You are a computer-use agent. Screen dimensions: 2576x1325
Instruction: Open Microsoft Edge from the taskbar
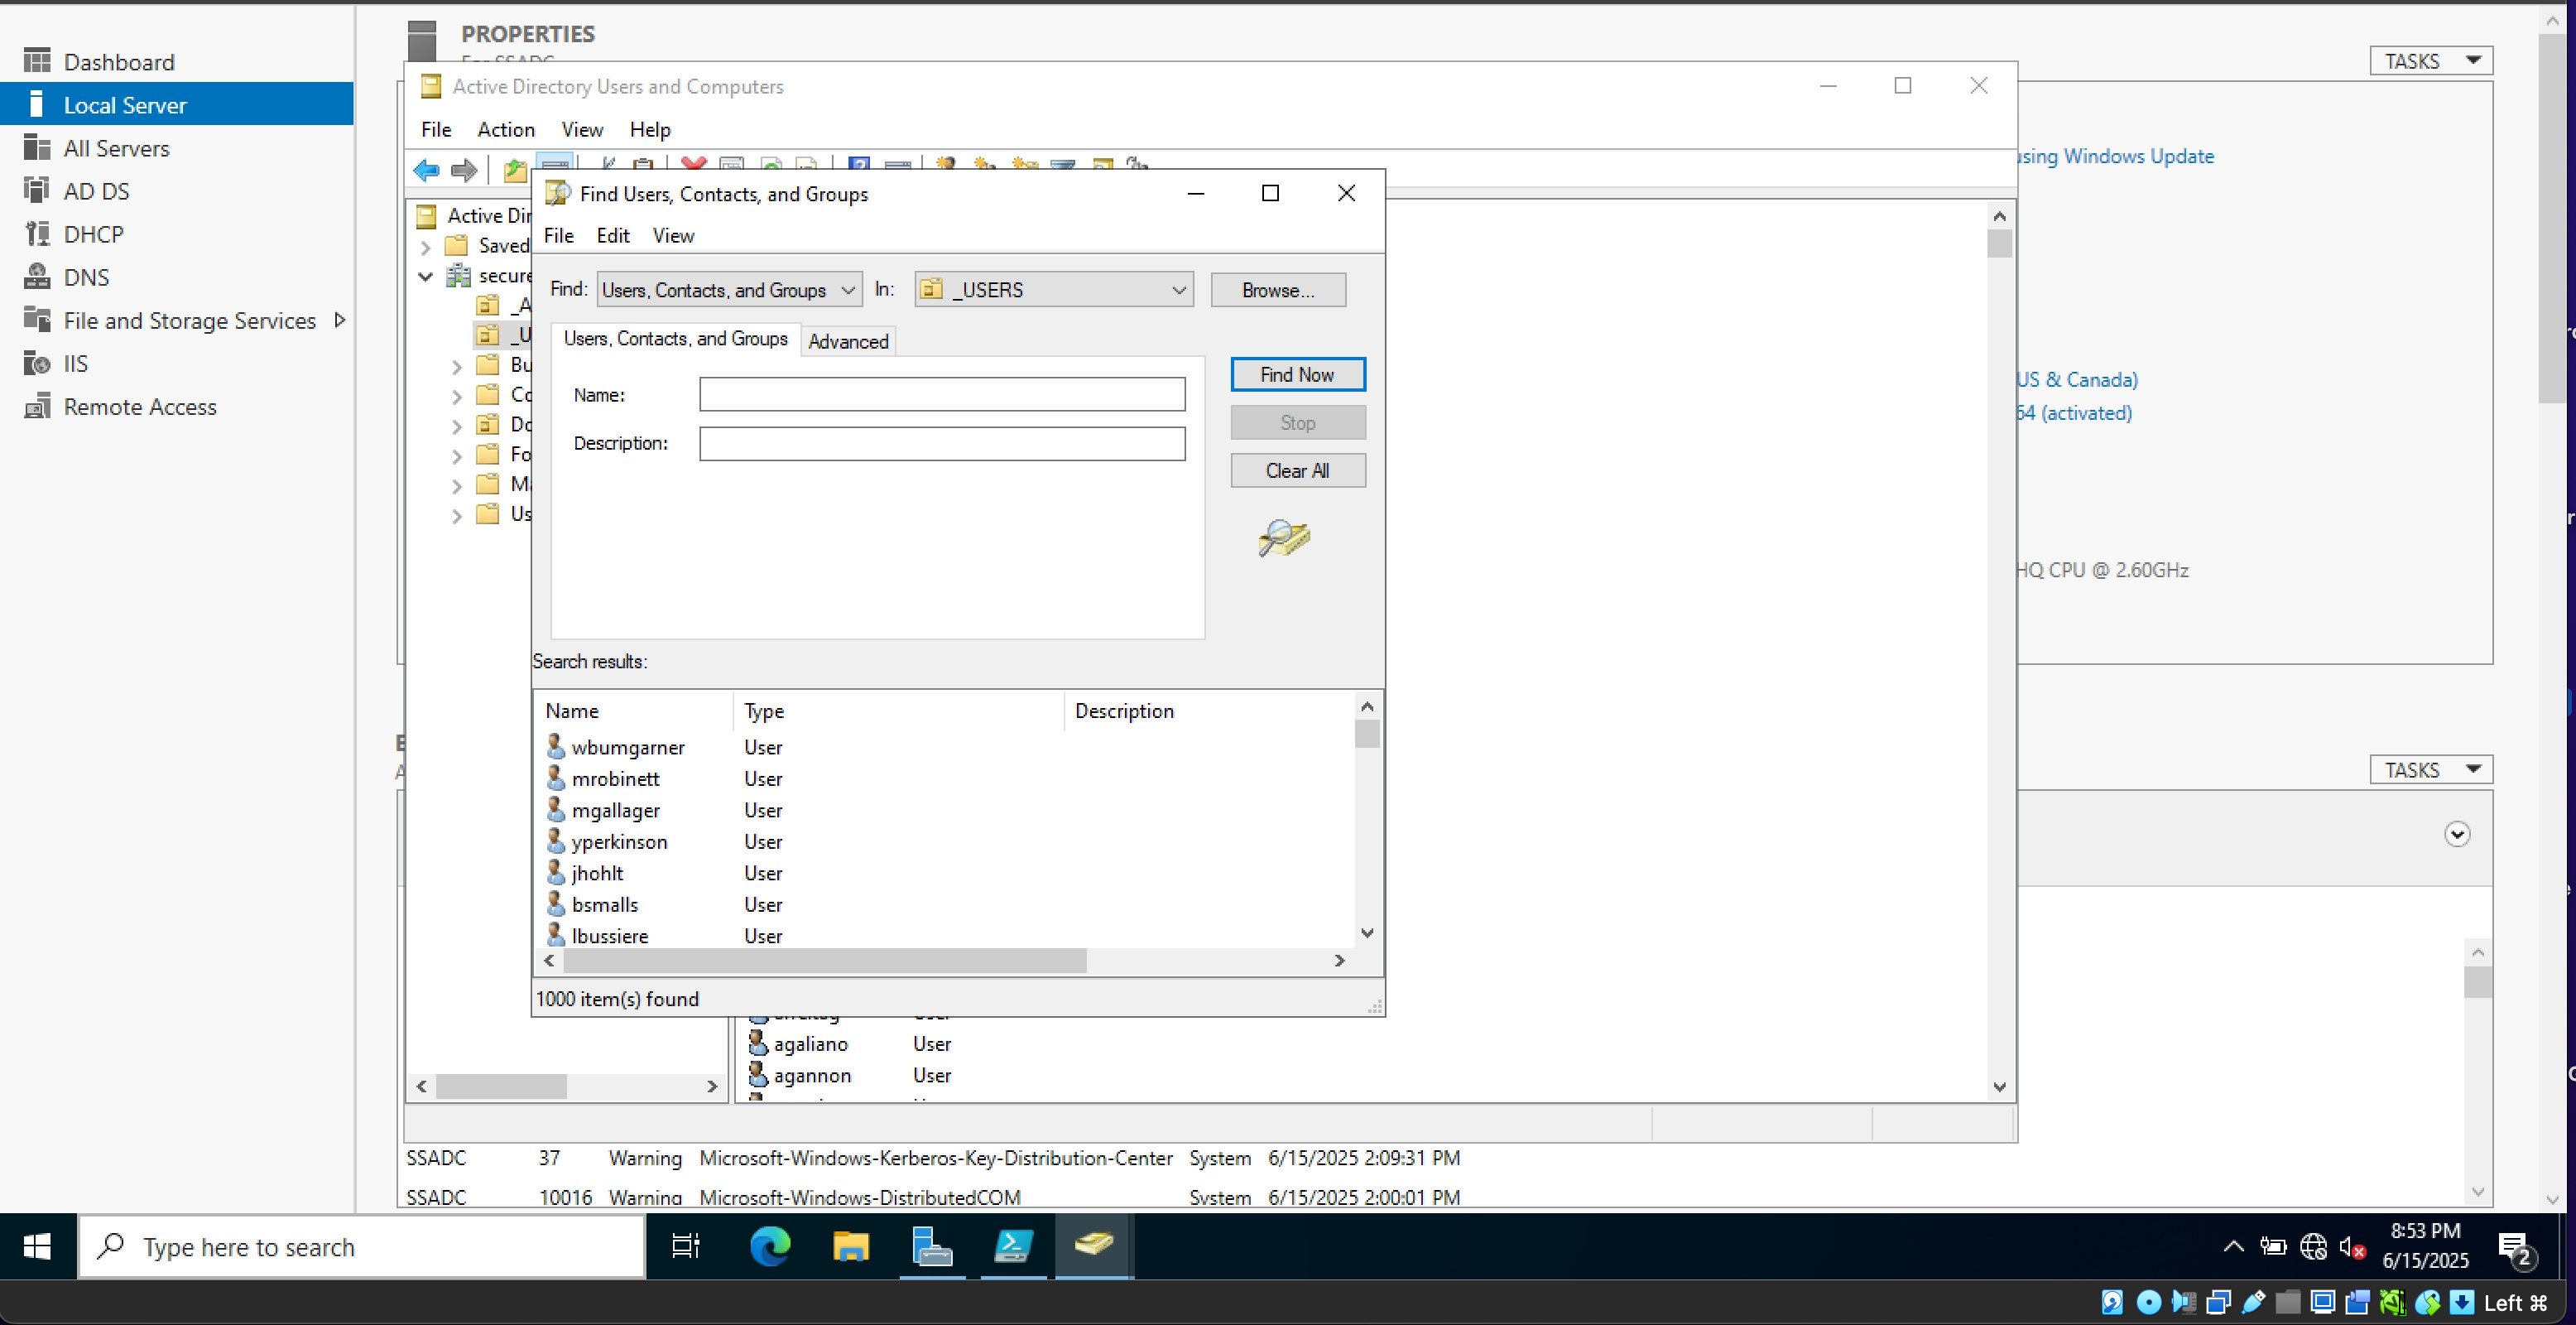point(770,1246)
